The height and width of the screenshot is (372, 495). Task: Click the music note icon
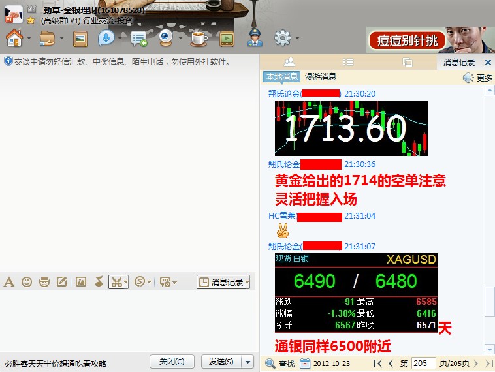click(99, 282)
